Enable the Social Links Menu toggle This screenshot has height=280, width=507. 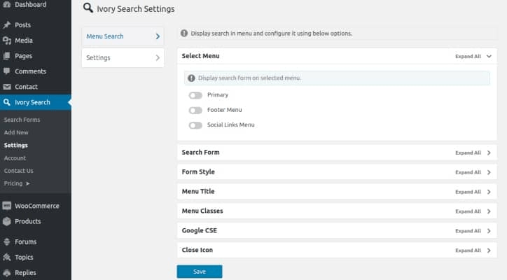195,125
